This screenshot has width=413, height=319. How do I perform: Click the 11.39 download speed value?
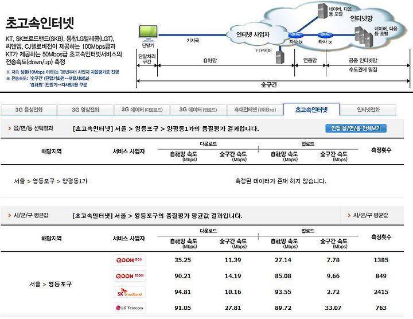(x=233, y=260)
